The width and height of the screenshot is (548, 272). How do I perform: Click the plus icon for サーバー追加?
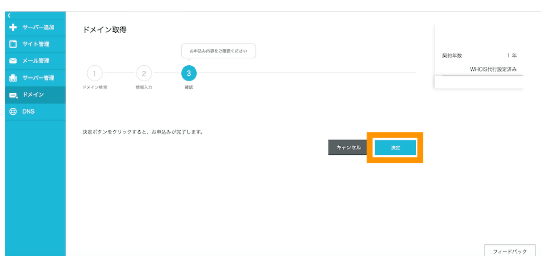[x=13, y=27]
